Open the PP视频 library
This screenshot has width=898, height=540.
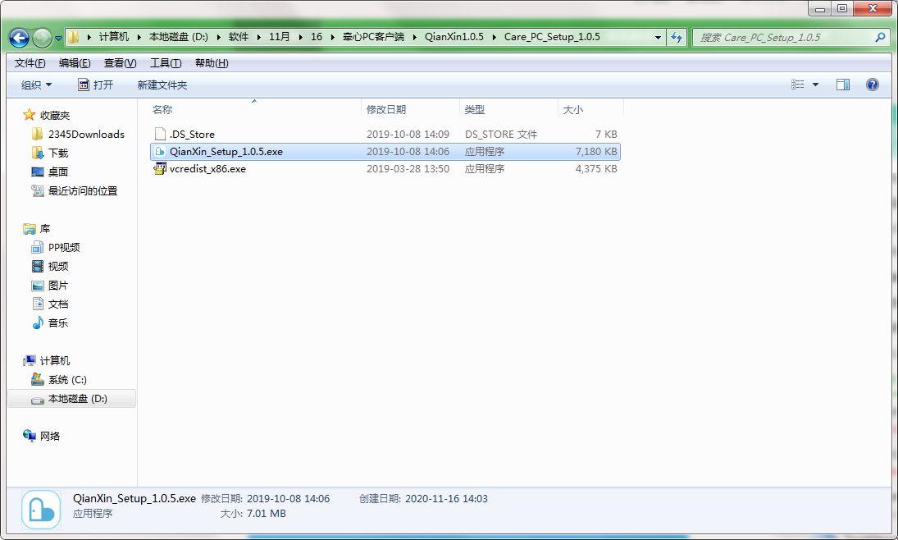pyautogui.click(x=64, y=247)
